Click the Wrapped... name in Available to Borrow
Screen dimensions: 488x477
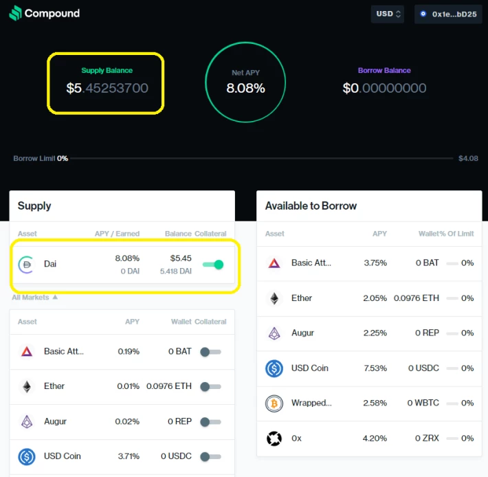point(311,403)
